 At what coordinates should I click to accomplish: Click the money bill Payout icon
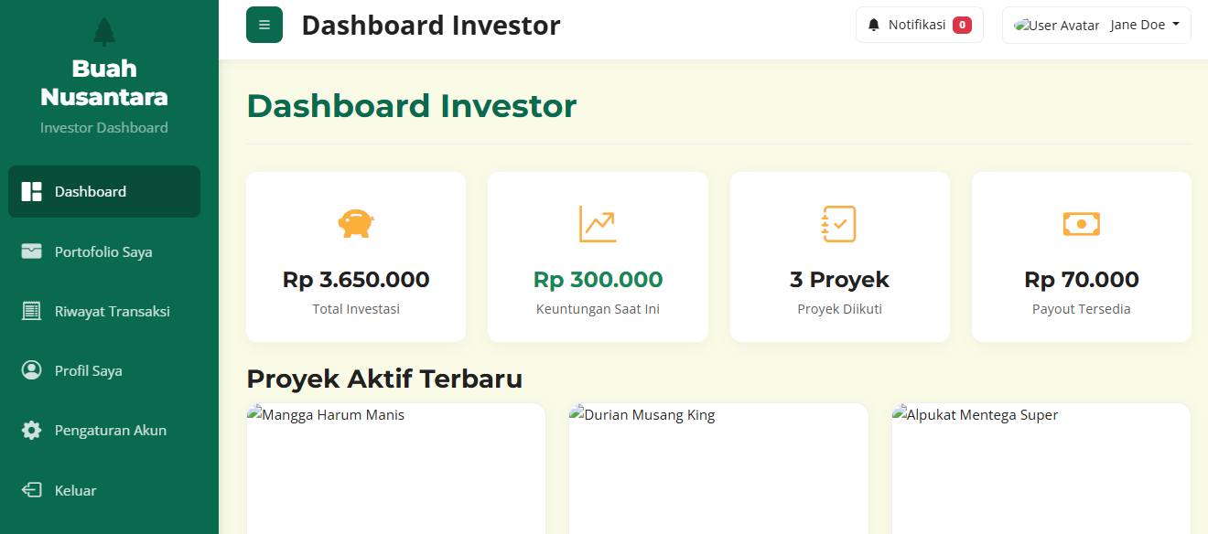click(1081, 223)
